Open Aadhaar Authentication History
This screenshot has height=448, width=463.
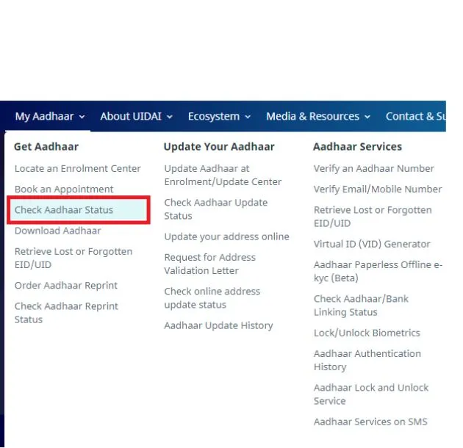[x=367, y=360]
